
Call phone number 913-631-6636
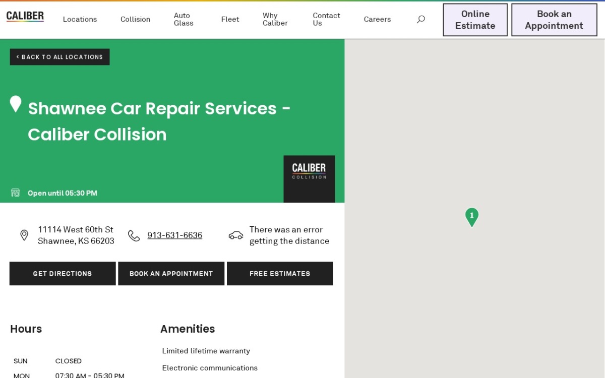tap(174, 235)
